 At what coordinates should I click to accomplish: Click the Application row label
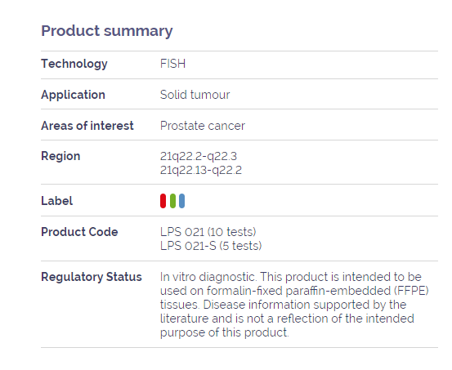pos(73,95)
